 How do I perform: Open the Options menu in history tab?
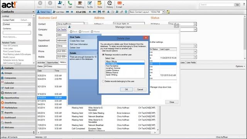point(240,66)
